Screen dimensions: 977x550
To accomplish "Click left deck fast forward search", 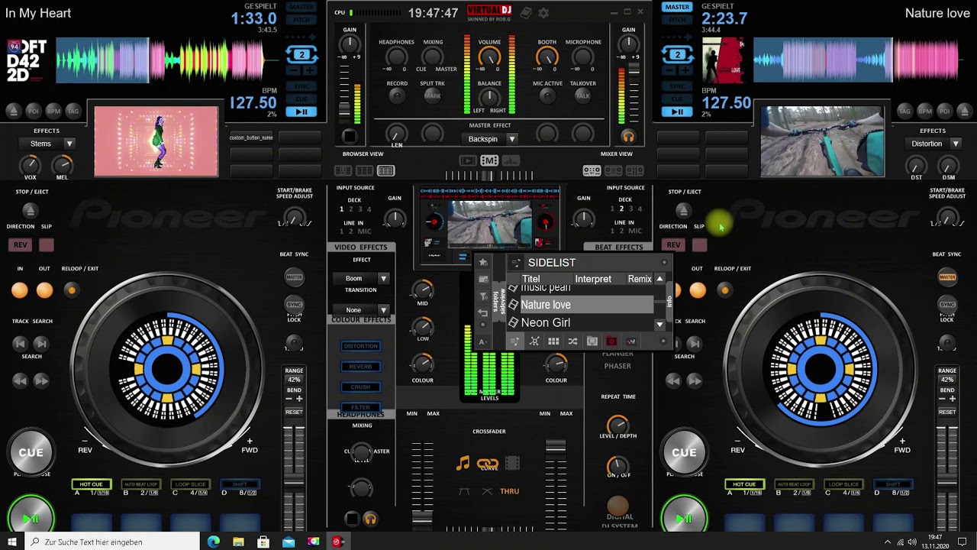I will pos(41,380).
